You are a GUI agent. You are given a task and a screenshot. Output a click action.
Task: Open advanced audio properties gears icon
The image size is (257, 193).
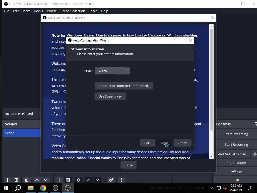111,180
